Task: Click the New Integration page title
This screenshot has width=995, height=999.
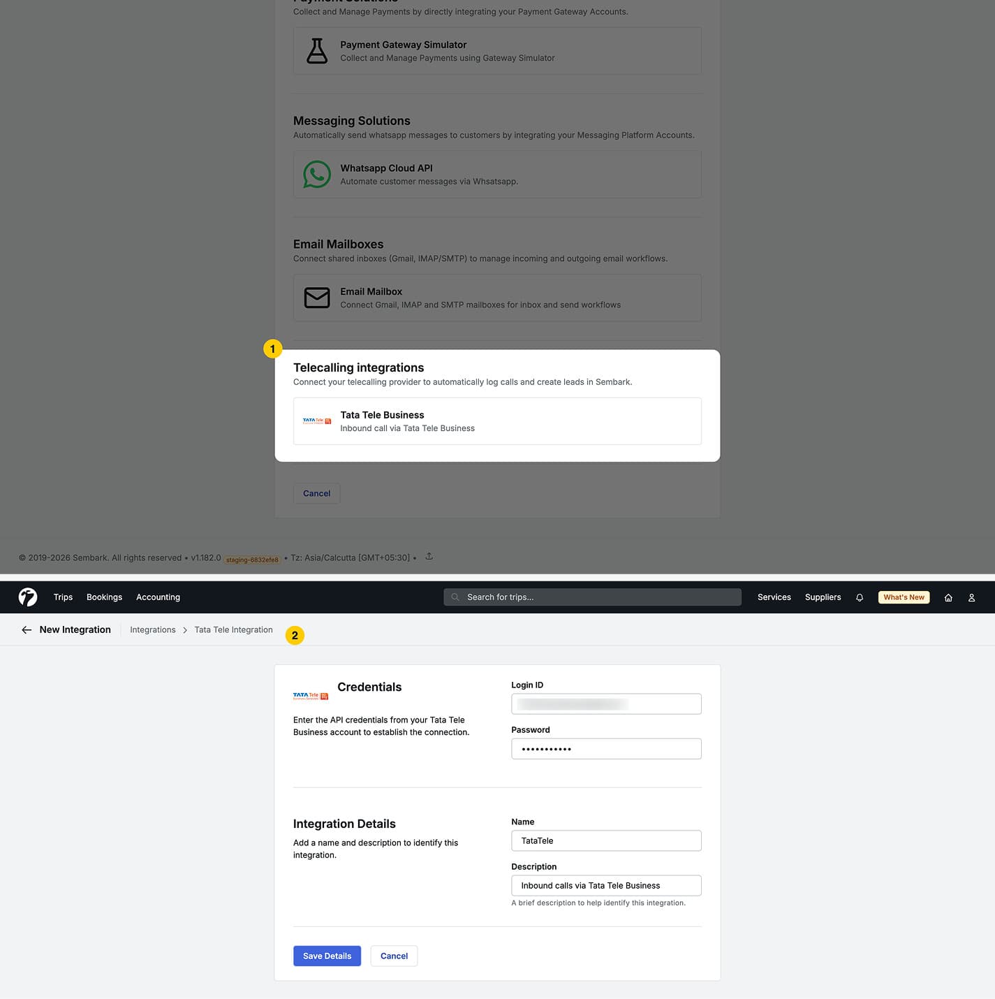Action: [x=75, y=629]
